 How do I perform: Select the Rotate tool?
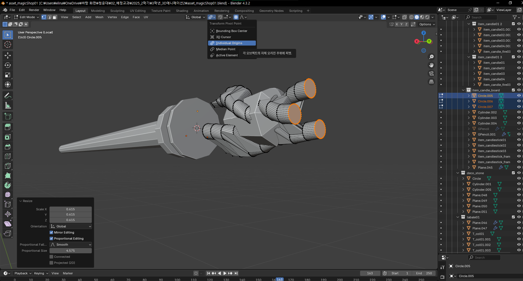click(x=8, y=65)
